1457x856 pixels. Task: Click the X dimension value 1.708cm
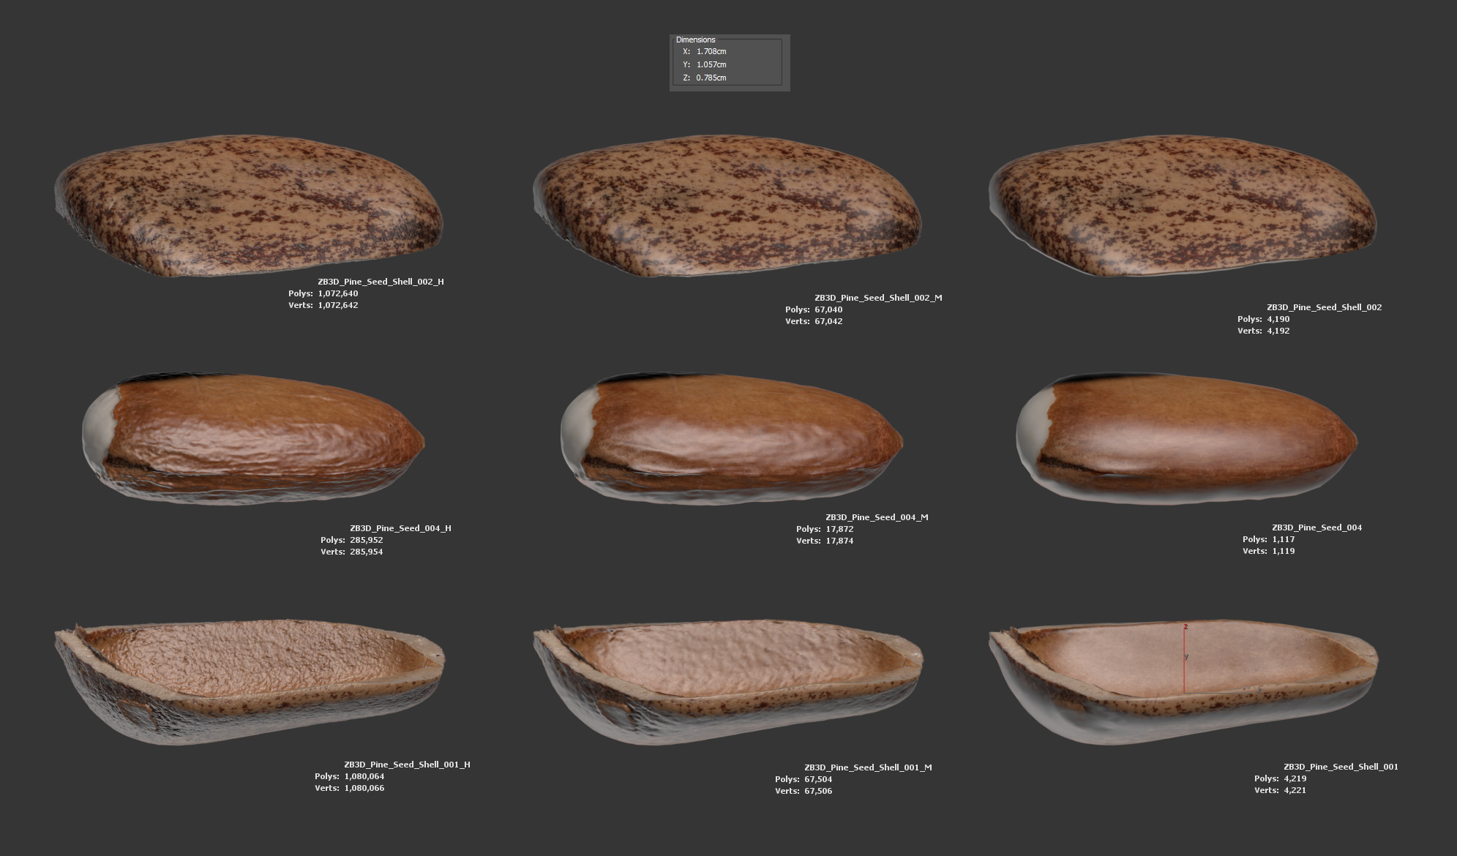tap(711, 52)
